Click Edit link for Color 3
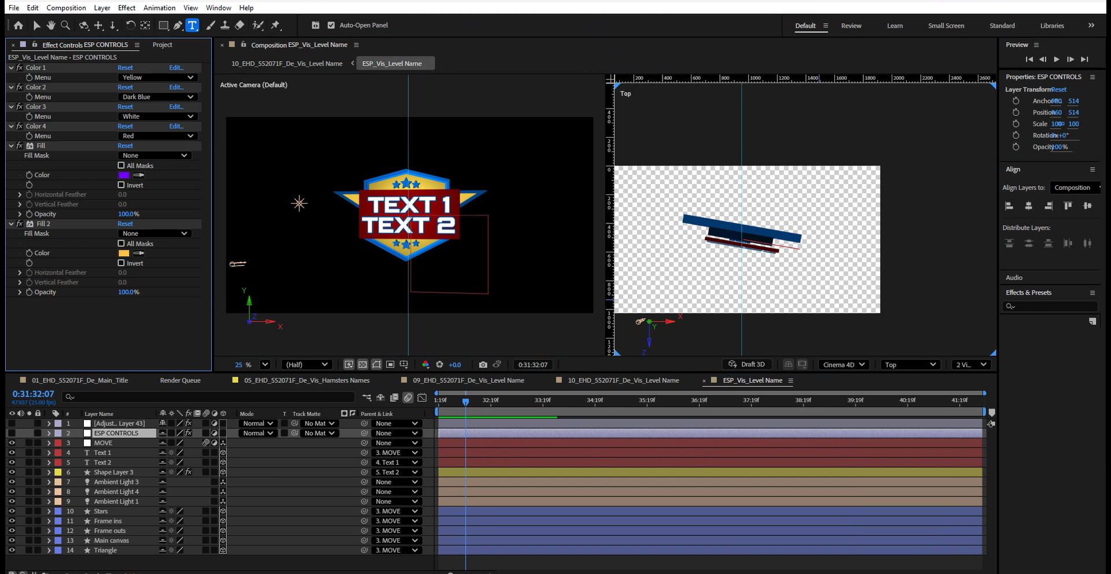The height and width of the screenshot is (574, 1111). pyautogui.click(x=176, y=106)
